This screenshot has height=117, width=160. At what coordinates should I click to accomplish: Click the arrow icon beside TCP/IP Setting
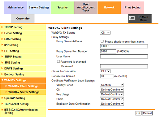click(x=2, y=27)
